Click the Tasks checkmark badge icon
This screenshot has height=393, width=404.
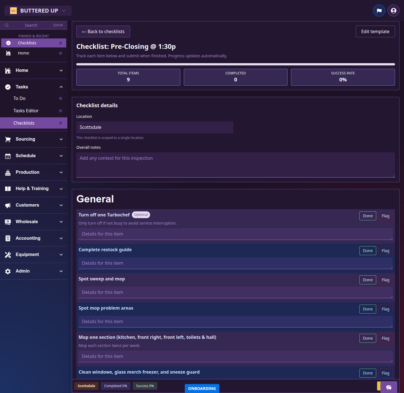pyautogui.click(x=8, y=87)
